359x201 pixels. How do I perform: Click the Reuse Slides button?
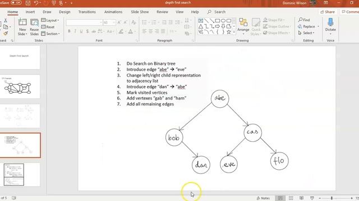pyautogui.click(x=34, y=27)
